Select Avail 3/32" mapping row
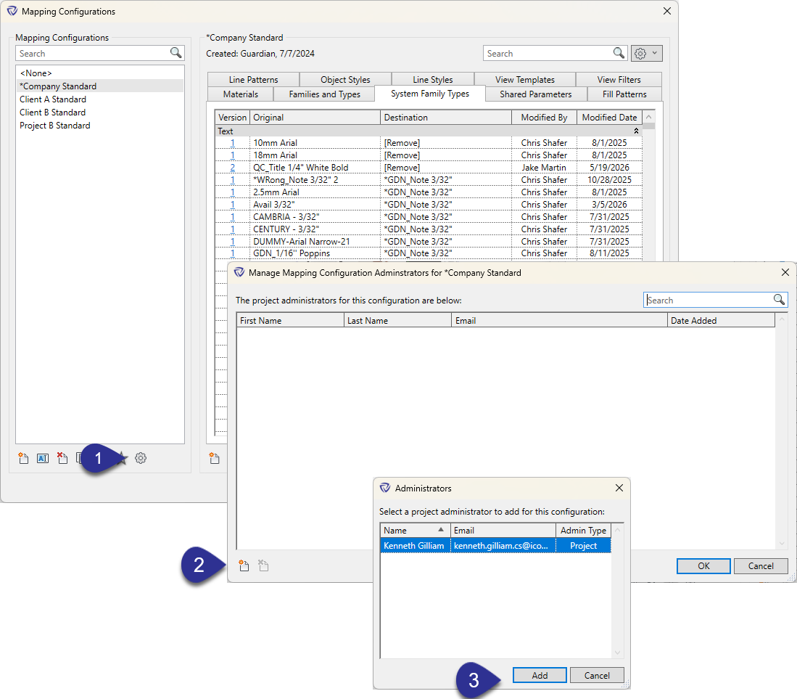Screen dimensions: 797x699 pyautogui.click(x=429, y=205)
